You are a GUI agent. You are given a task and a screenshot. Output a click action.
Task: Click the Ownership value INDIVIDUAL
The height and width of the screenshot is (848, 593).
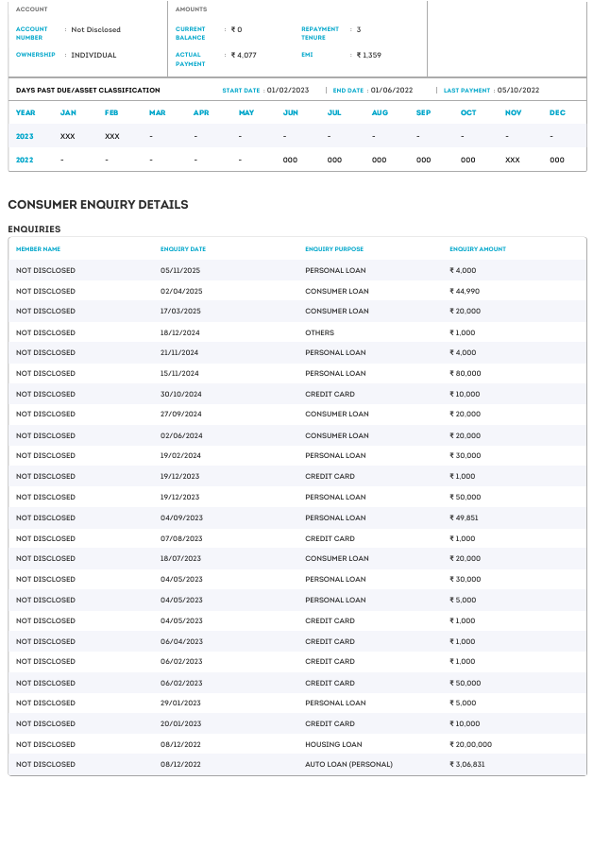point(93,55)
